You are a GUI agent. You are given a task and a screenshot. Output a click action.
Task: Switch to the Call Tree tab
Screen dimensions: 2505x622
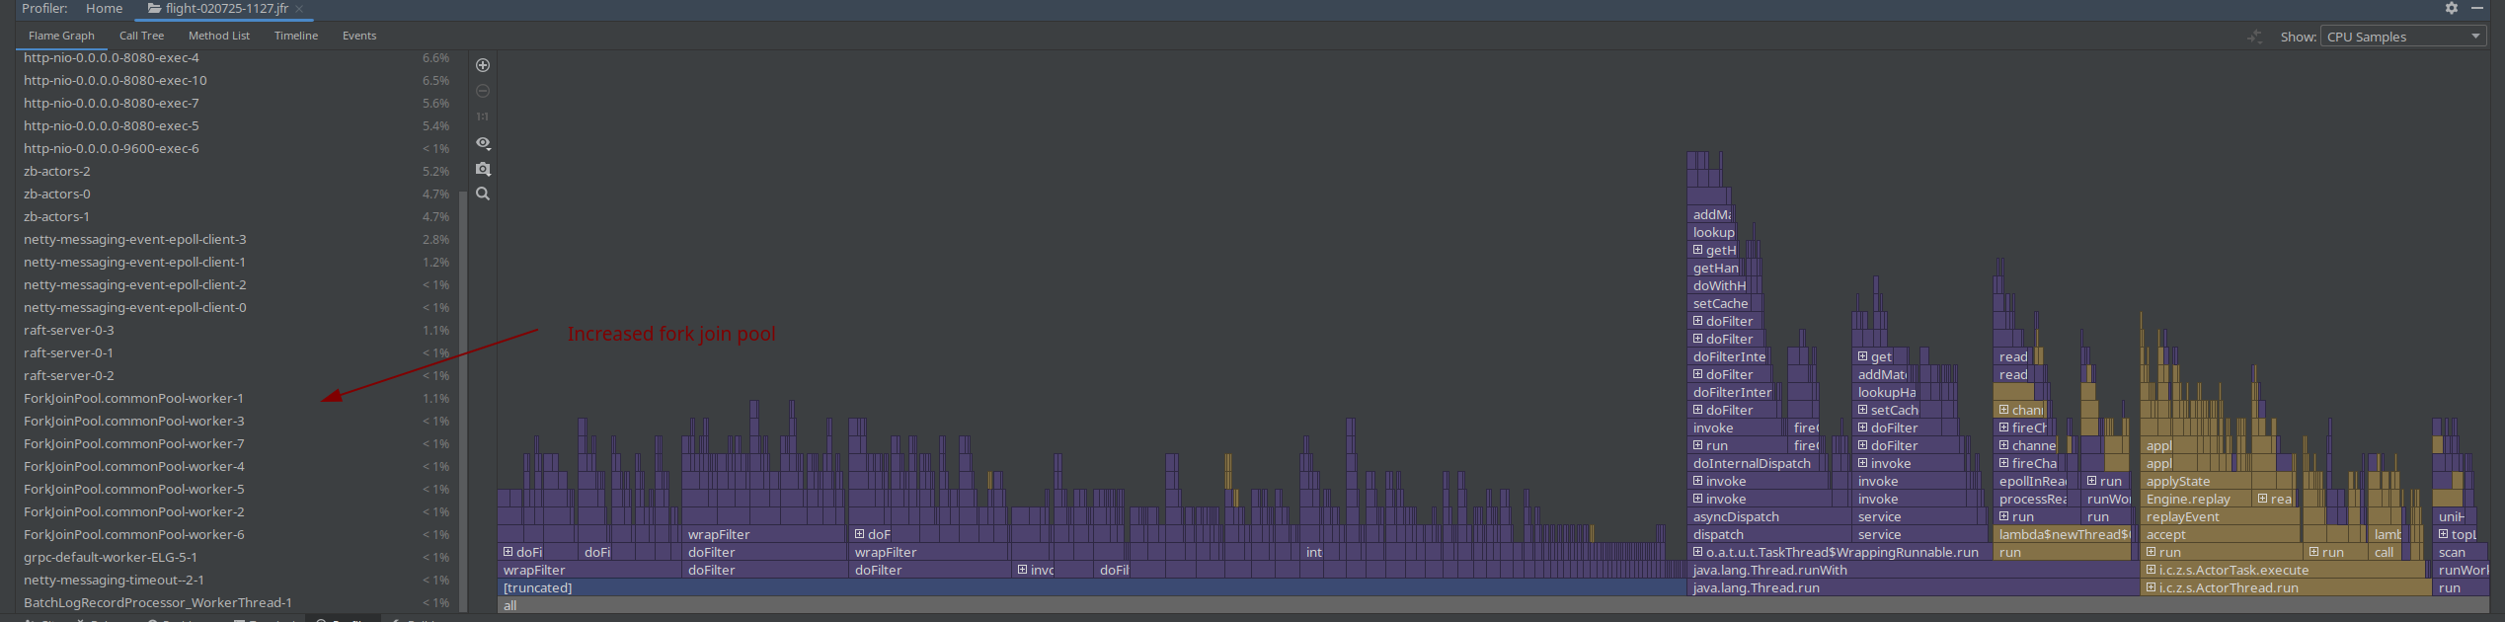click(x=141, y=36)
